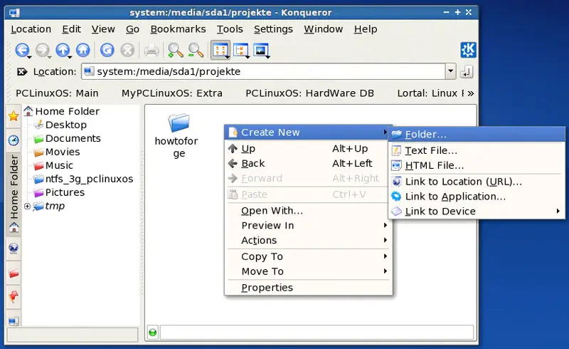Expand the Link to Device submenu
The height and width of the screenshot is (349, 569).
click(x=476, y=212)
